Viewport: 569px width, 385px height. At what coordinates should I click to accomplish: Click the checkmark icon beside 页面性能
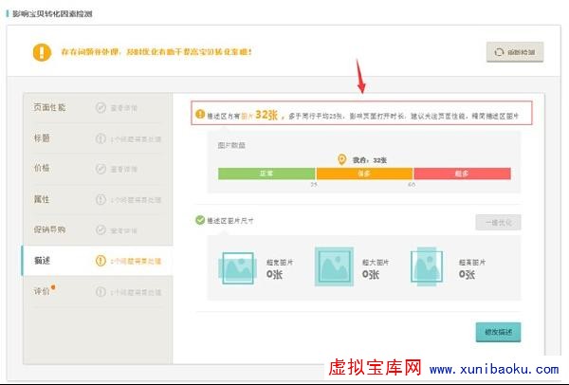[x=101, y=107]
